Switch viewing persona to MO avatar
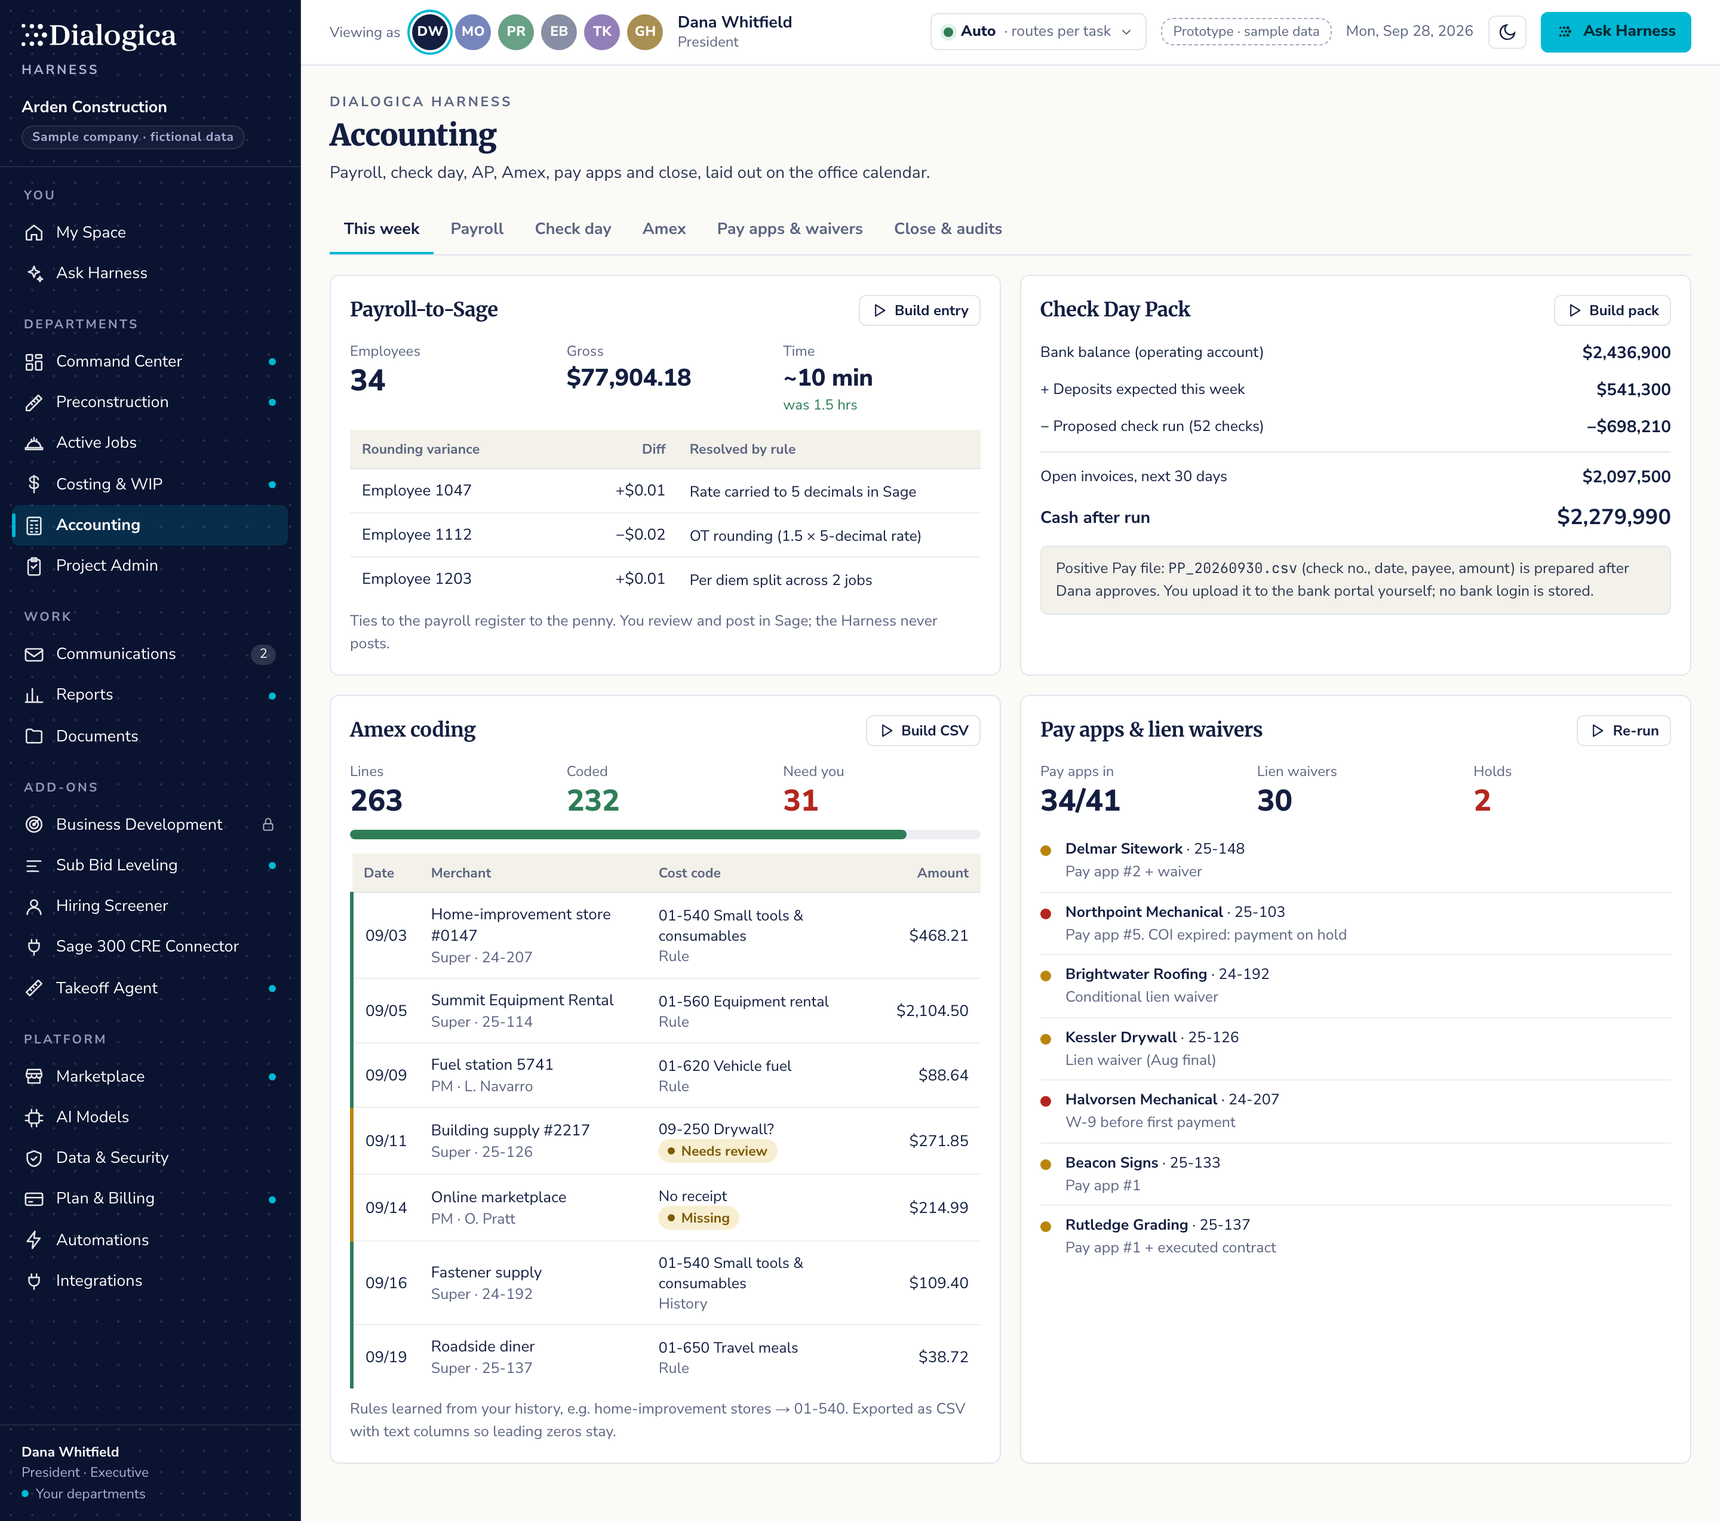Screen dimensions: 1720x1521 (473, 32)
